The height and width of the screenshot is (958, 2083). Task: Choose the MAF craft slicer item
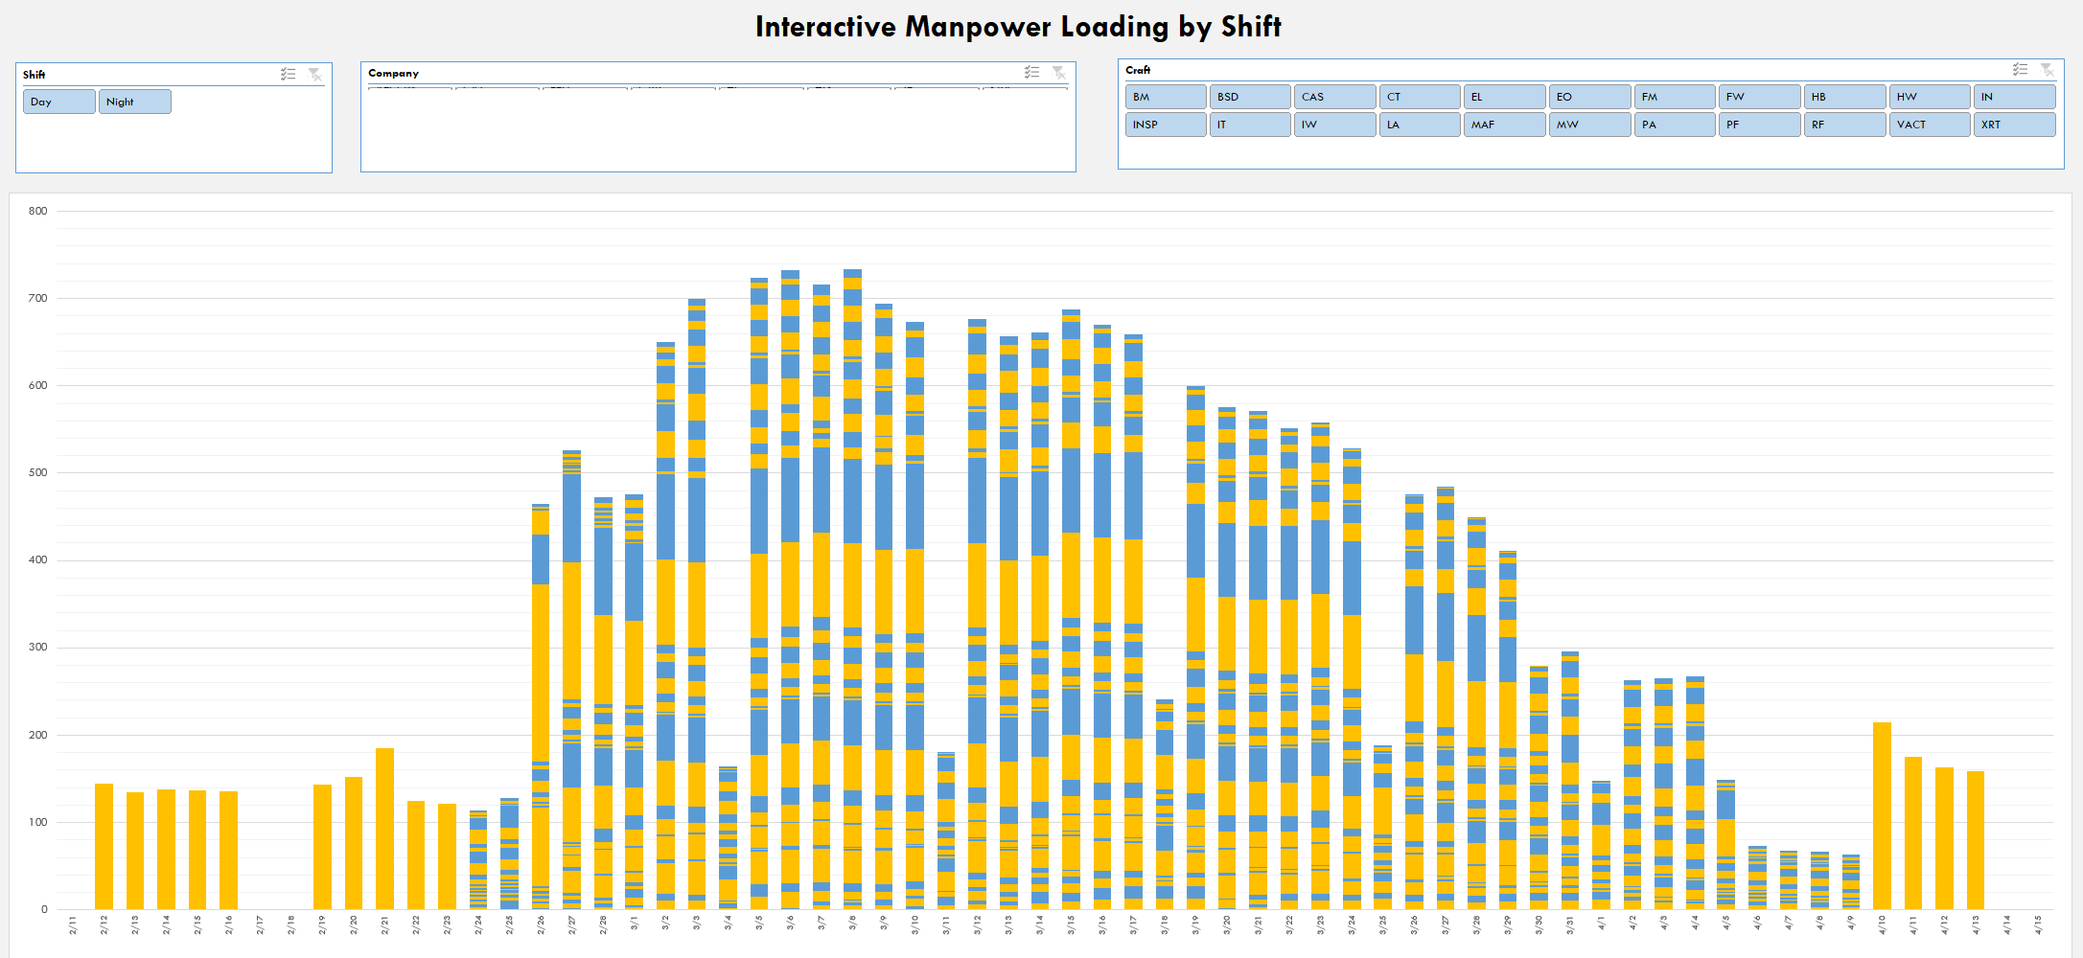point(1505,125)
